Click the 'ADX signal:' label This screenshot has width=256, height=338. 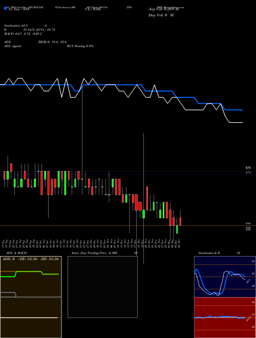13,46
